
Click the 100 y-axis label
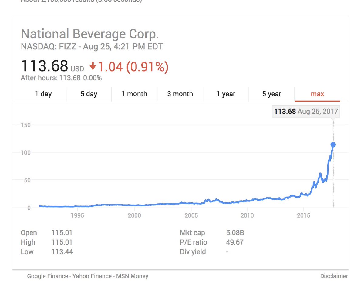click(x=26, y=152)
